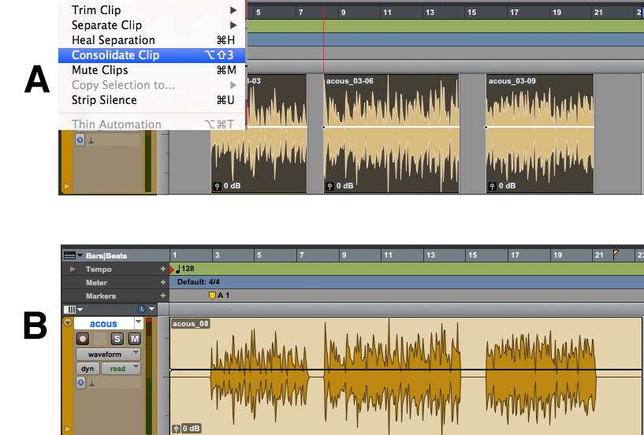
Task: Click the dyn button on acous track
Action: coord(87,368)
